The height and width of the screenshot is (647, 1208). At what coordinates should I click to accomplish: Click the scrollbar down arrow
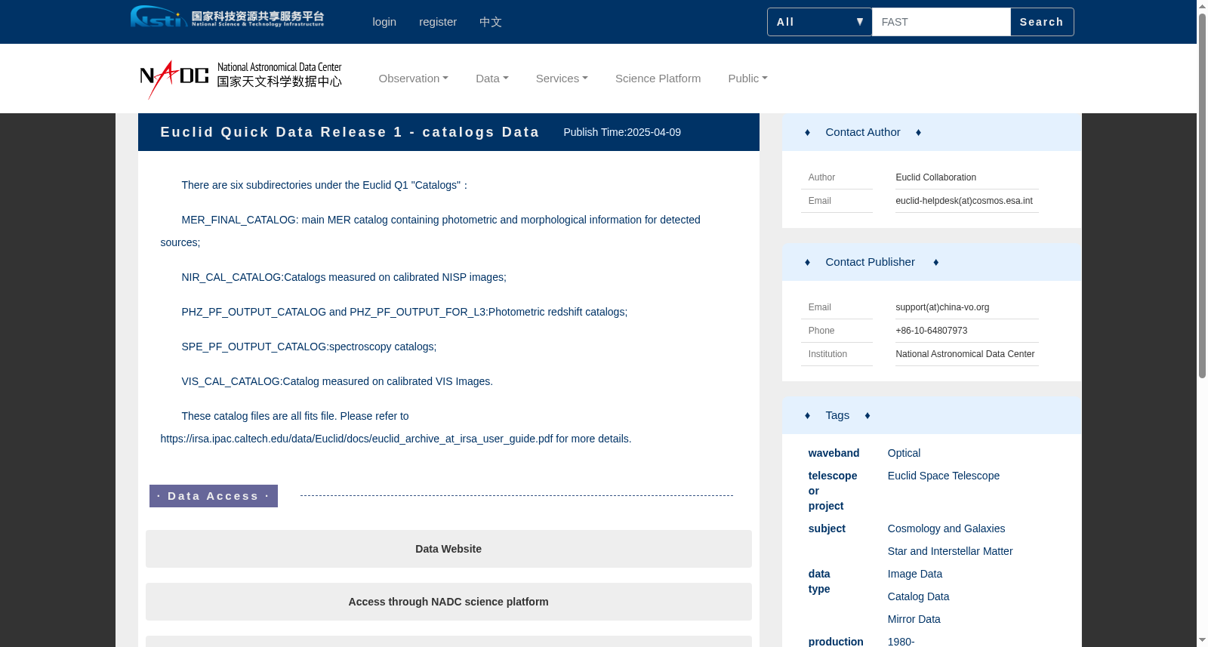[x=1202, y=641]
